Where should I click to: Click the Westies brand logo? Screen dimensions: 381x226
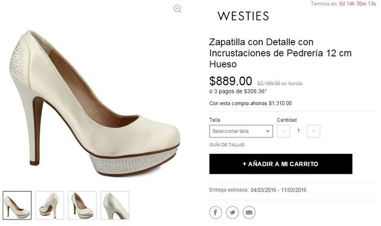tap(243, 16)
